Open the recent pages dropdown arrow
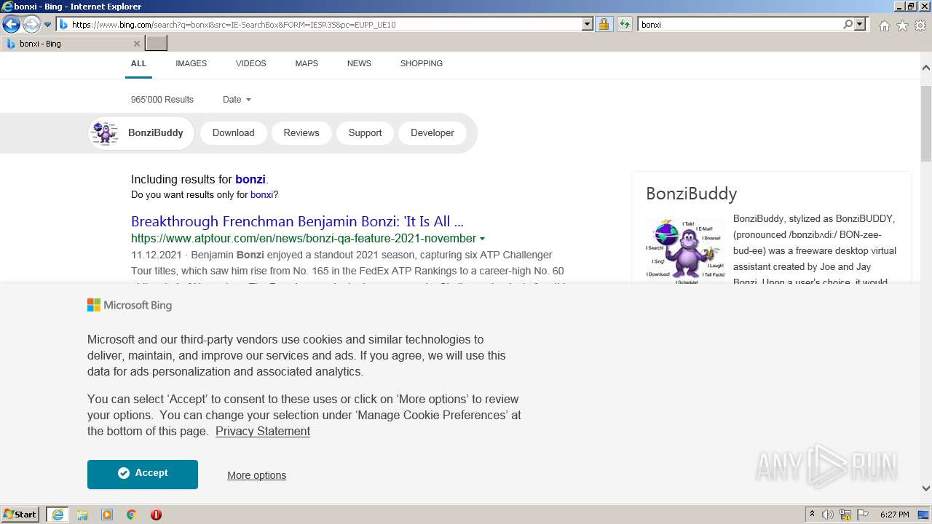This screenshot has height=524, width=932. pos(48,25)
